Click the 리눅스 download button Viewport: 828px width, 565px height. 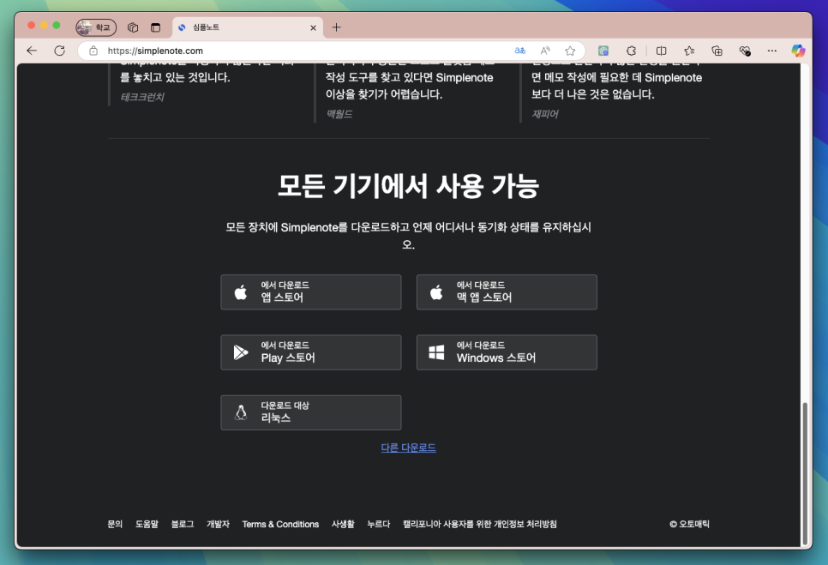[311, 412]
